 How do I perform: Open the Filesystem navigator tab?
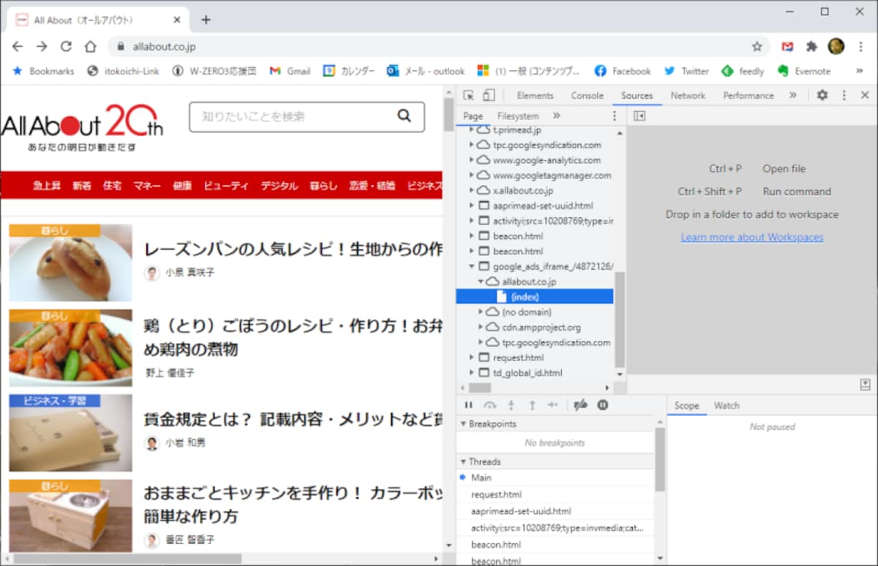click(518, 116)
